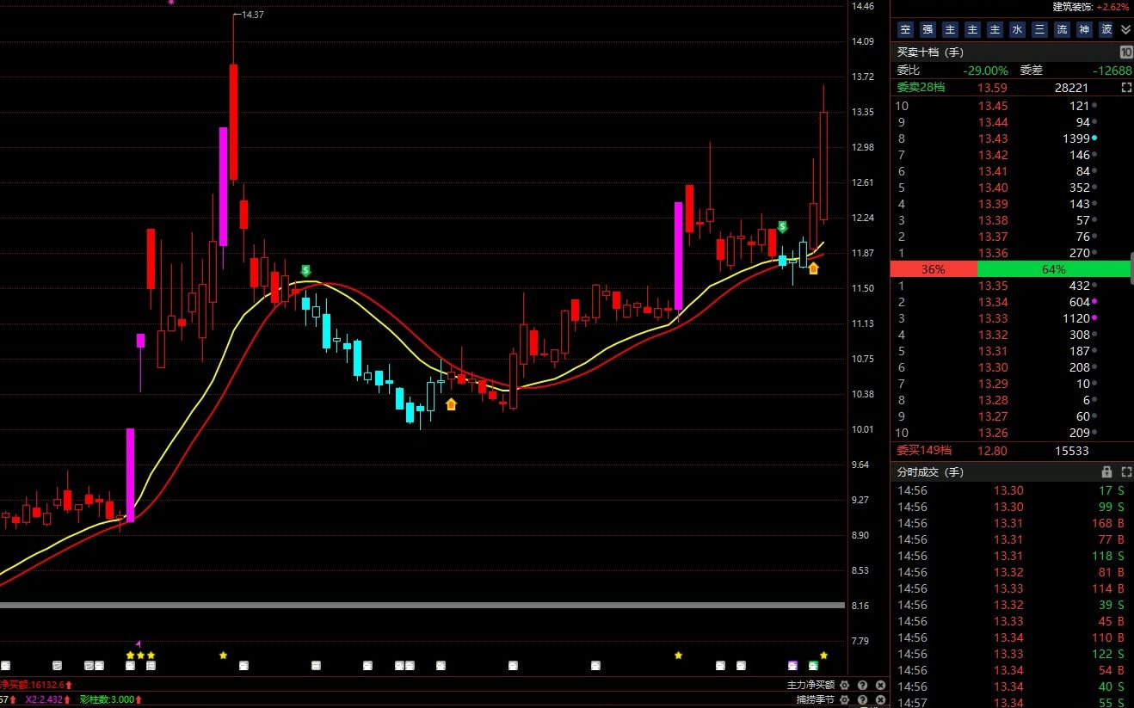Click the 强 indicator button
This screenshot has height=708, width=1134.
coord(928,29)
